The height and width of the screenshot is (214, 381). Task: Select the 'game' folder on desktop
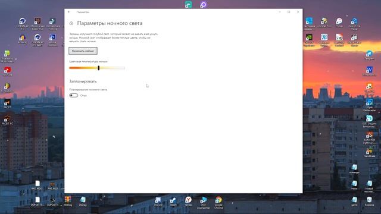(x=354, y=202)
